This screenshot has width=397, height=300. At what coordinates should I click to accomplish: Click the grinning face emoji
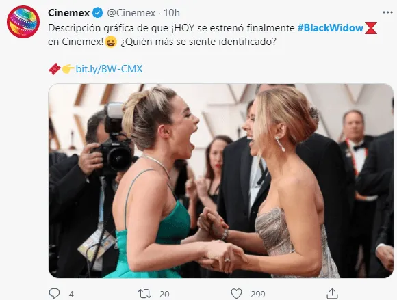pos(110,42)
